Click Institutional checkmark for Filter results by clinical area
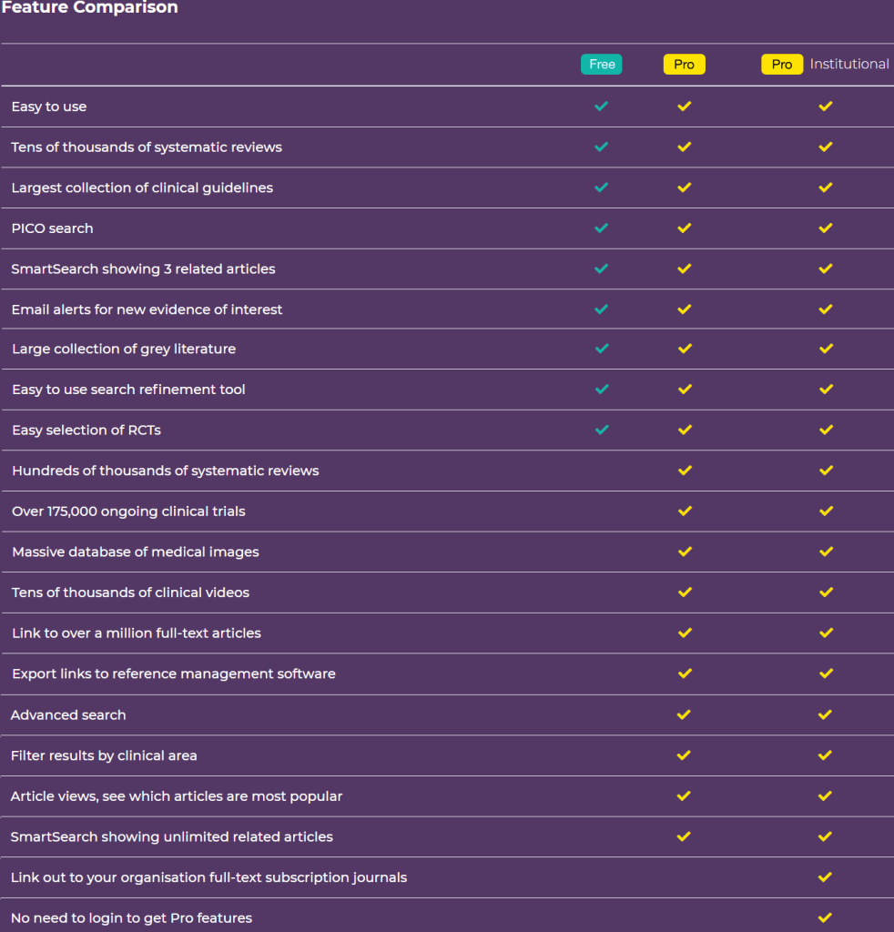Screen dimensions: 894x932 pyautogui.click(x=825, y=755)
